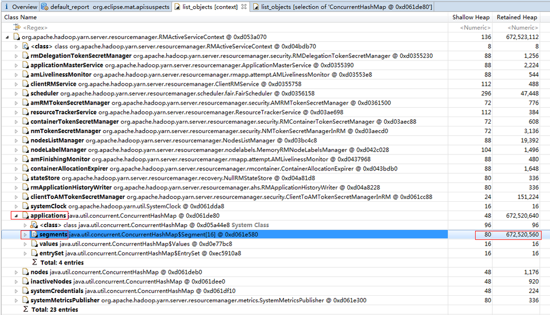Click the containerAllocationExpirer object icon
This screenshot has height=315, width=550.
coord(26,169)
